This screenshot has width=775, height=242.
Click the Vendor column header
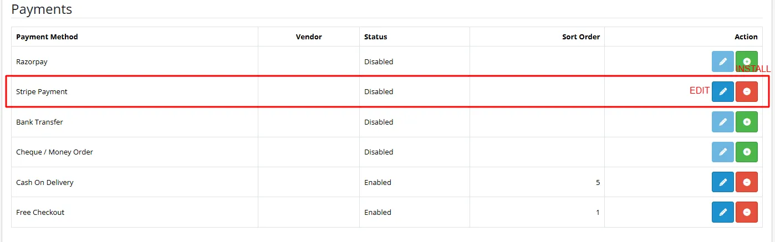309,37
